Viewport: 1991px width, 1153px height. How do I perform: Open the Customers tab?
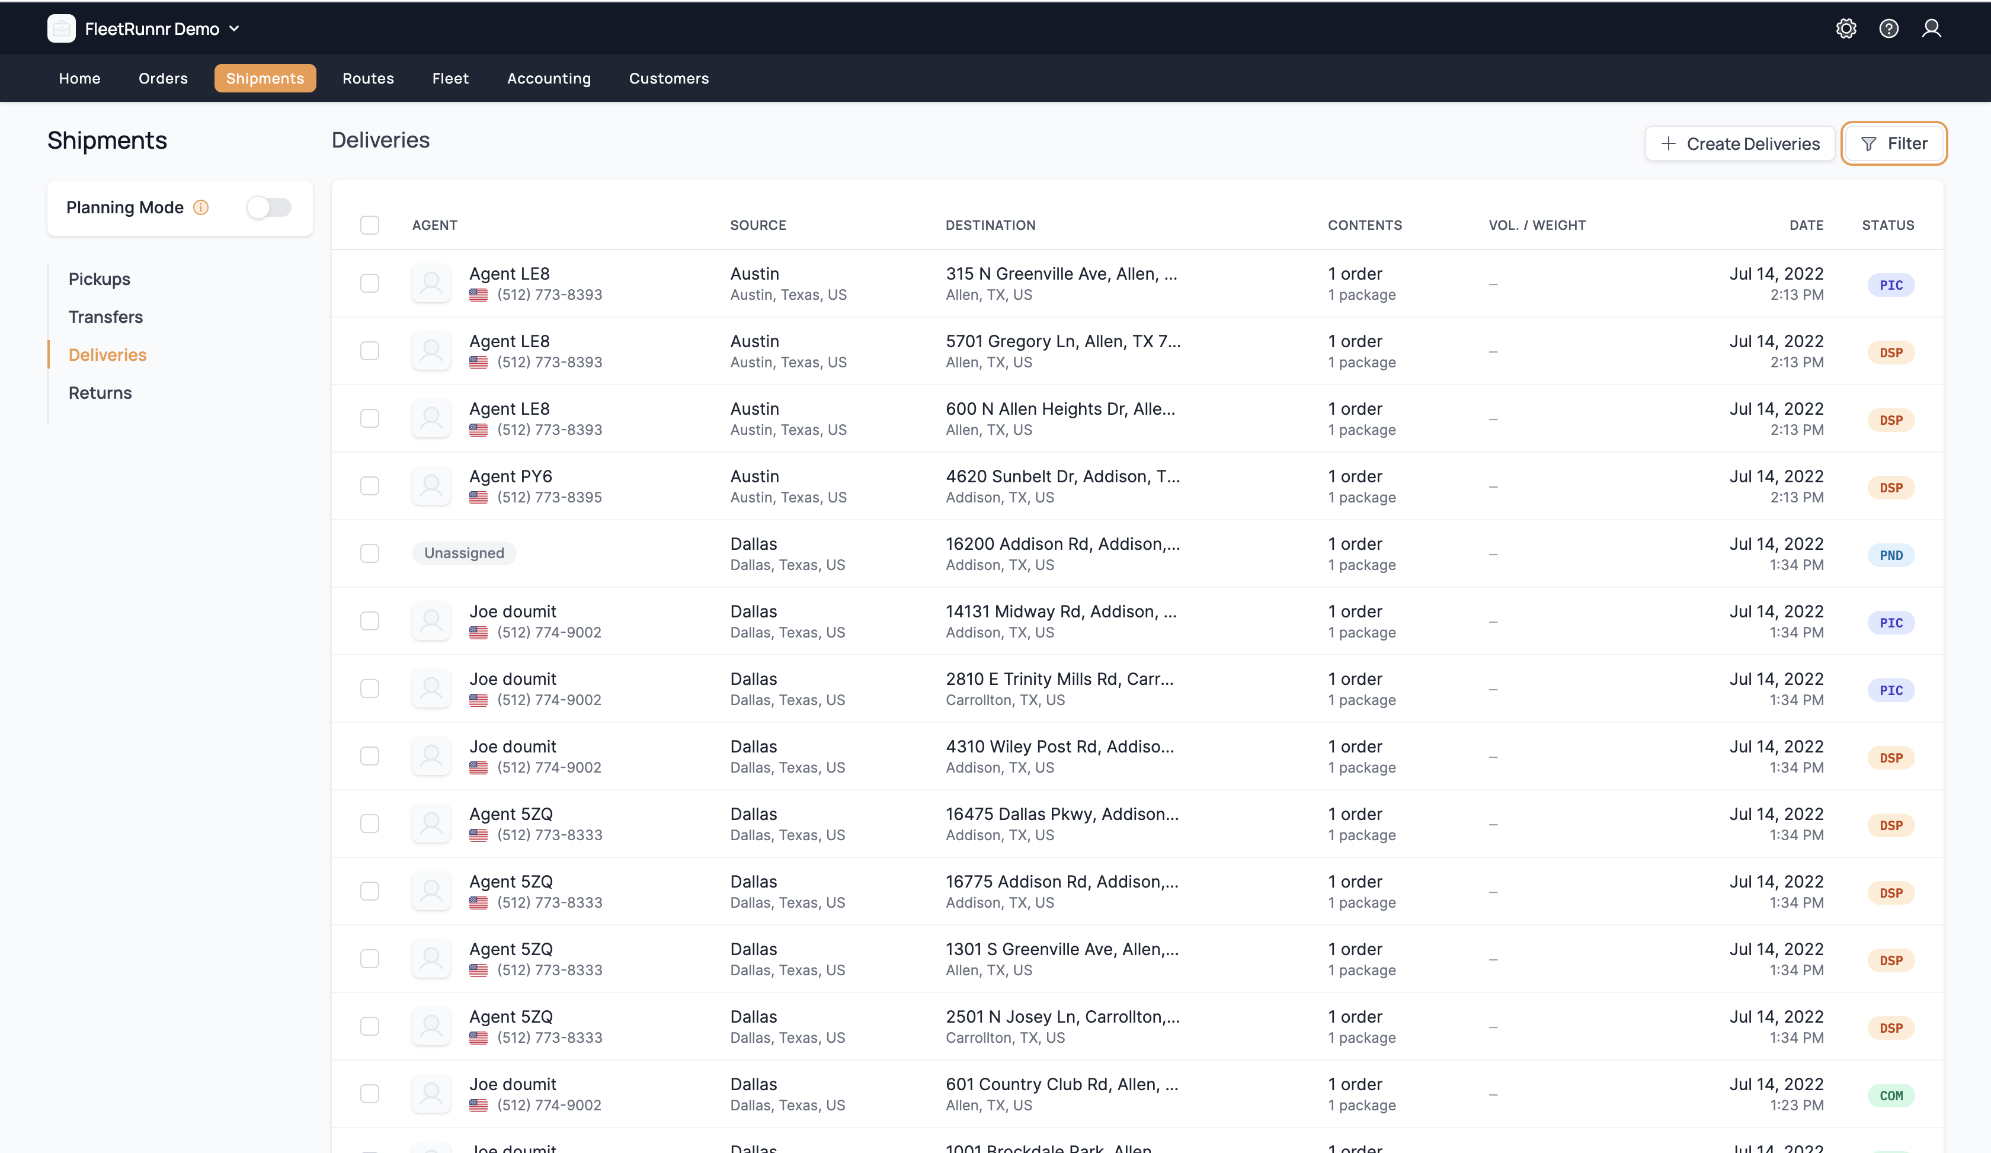(x=668, y=78)
